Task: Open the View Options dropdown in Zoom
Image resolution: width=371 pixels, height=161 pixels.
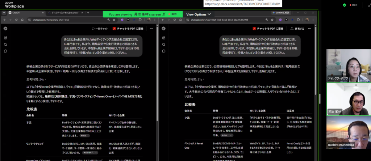Action: [x=198, y=14]
